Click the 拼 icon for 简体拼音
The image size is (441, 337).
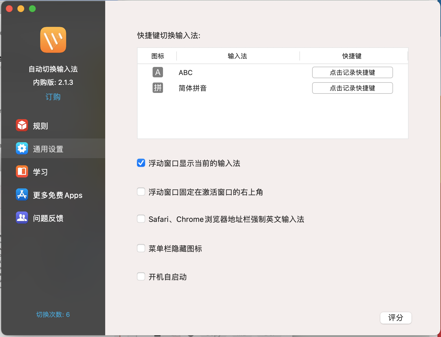[158, 88]
